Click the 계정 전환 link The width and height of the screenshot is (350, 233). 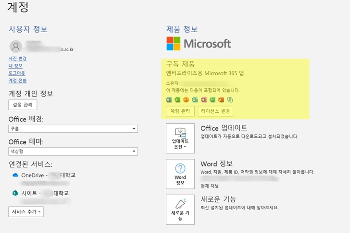[x=17, y=81]
